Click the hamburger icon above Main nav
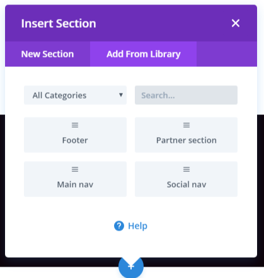264x278 pixels. pos(75,169)
